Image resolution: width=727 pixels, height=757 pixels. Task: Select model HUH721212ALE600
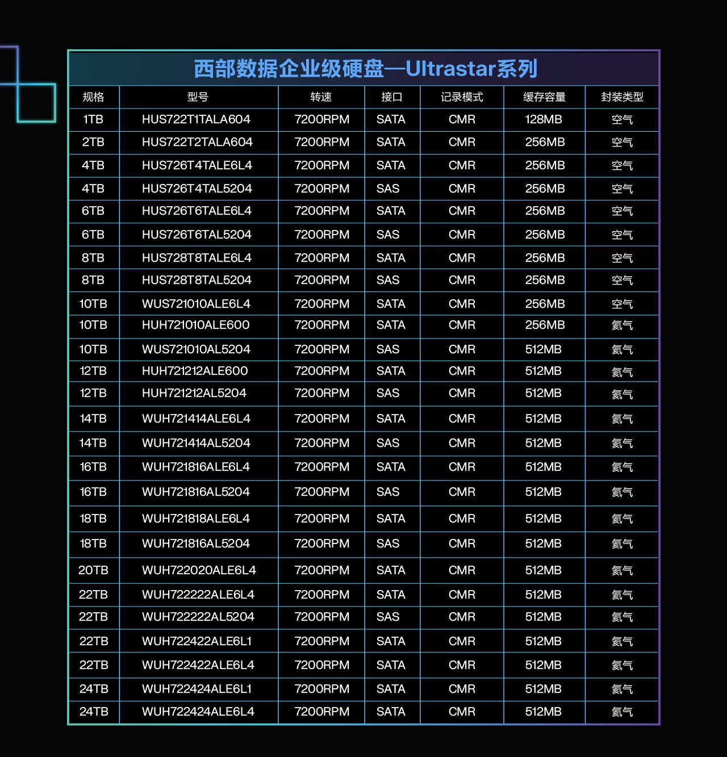(195, 371)
